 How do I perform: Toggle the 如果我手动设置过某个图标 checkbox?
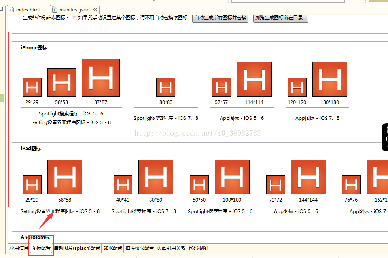(74, 18)
